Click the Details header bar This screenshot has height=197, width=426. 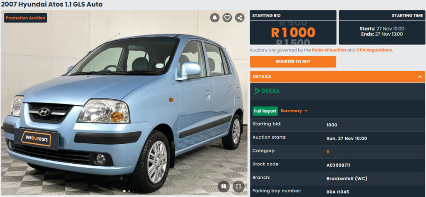pos(337,77)
